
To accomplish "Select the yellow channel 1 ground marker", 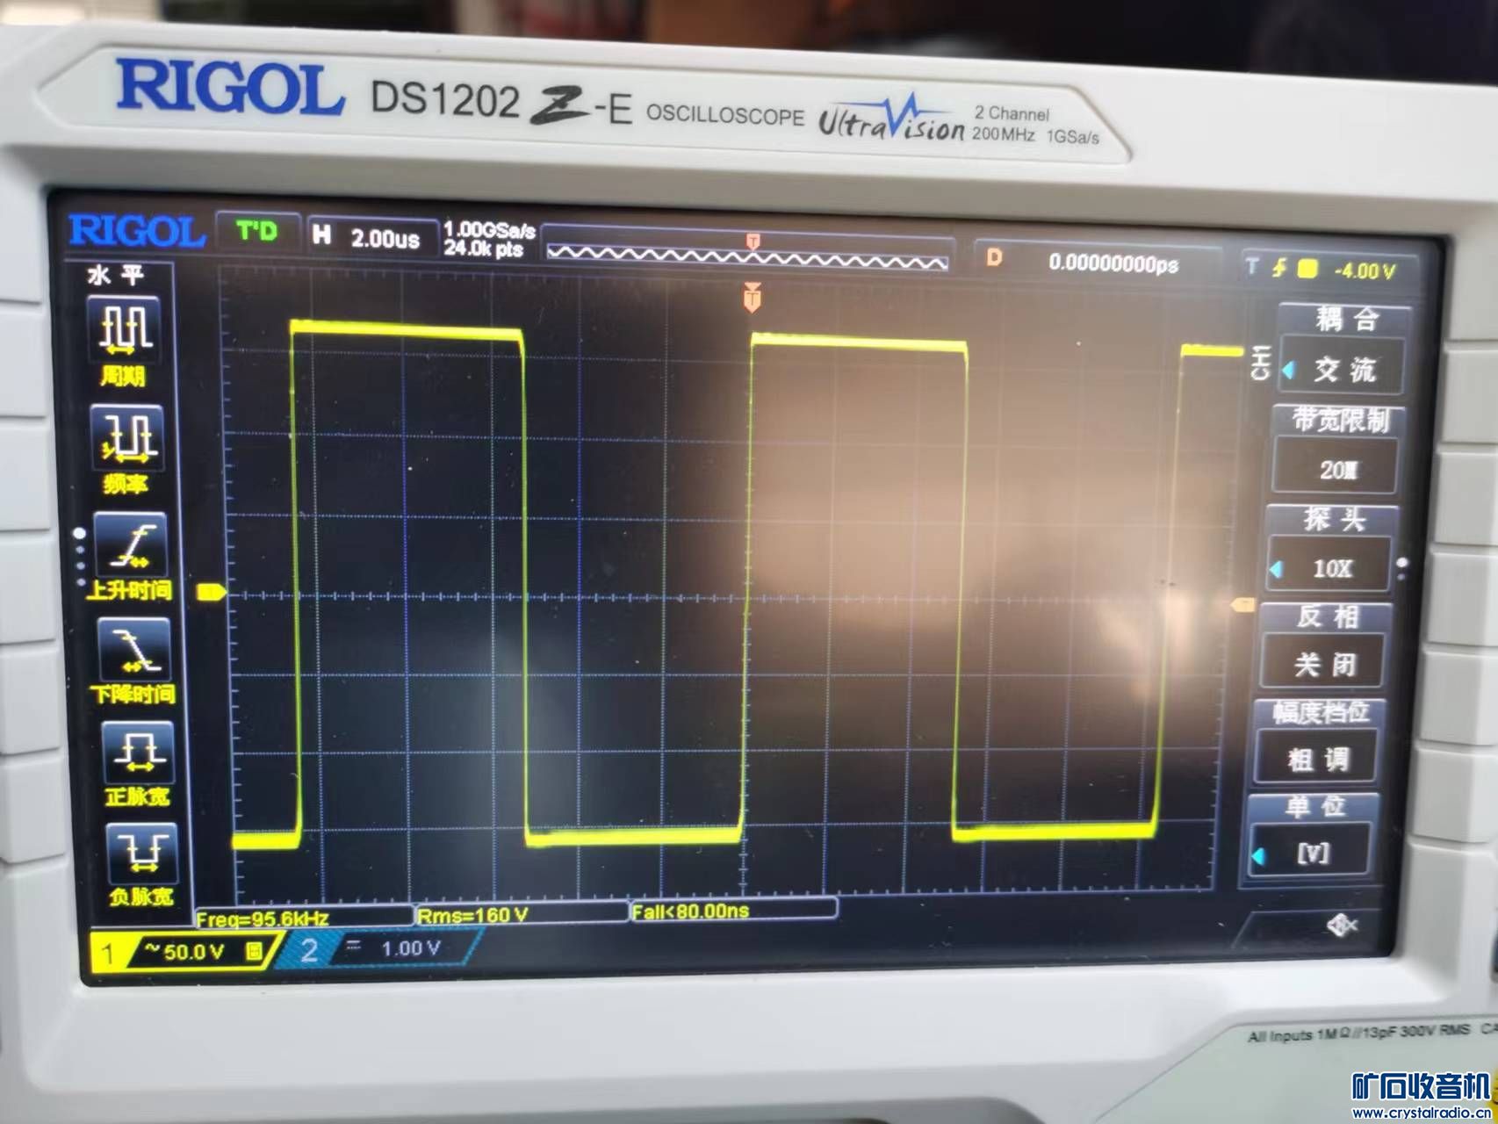I will pyautogui.click(x=212, y=592).
